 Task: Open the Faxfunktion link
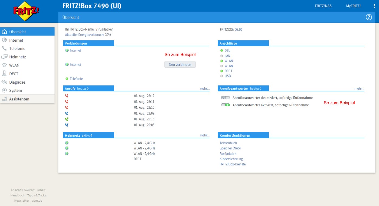tap(228, 154)
